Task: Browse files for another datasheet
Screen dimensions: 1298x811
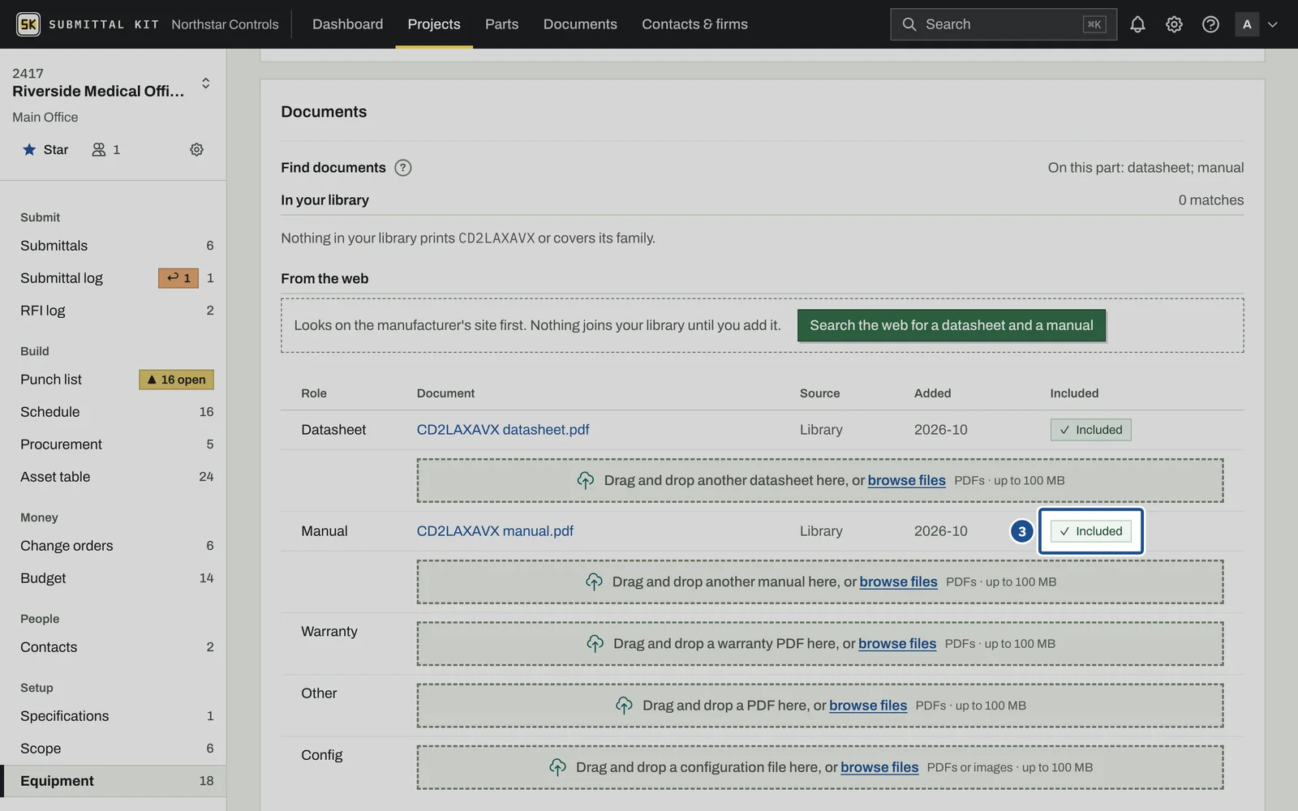Action: click(x=906, y=480)
